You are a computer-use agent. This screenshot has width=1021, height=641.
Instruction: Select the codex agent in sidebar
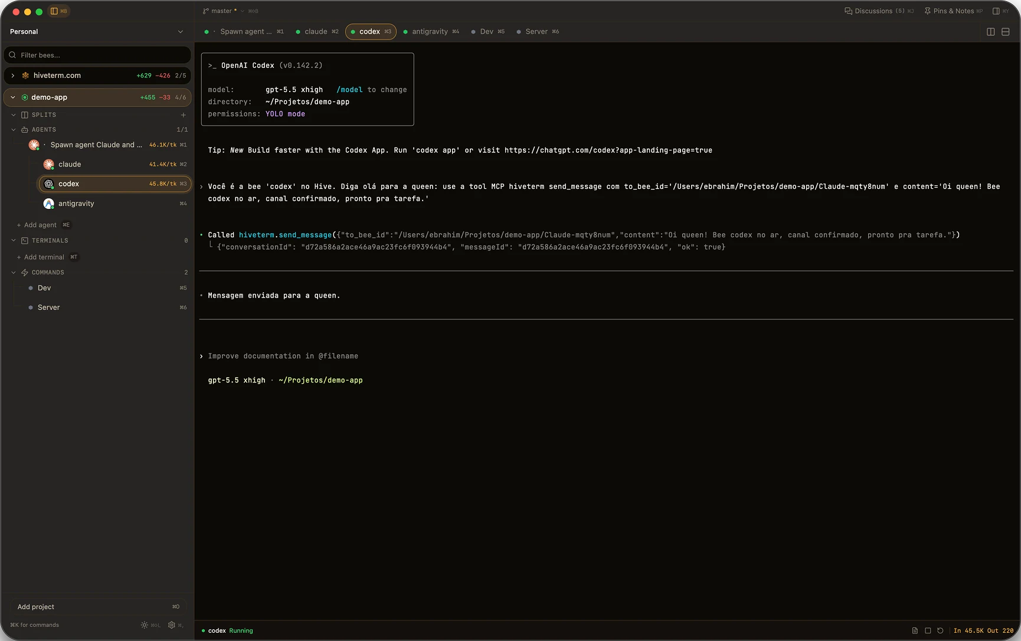(x=115, y=184)
